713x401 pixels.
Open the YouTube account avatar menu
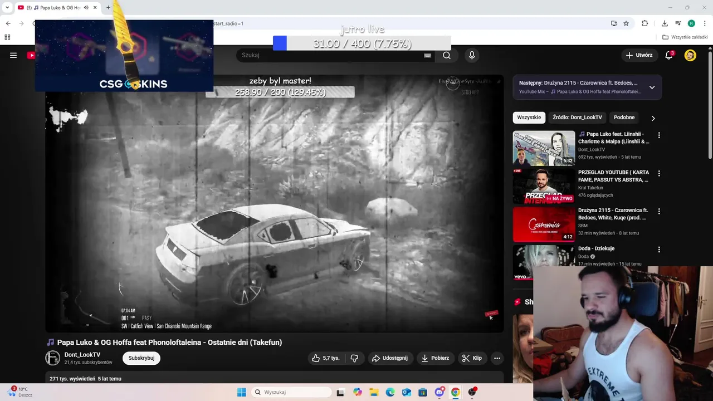coord(690,55)
